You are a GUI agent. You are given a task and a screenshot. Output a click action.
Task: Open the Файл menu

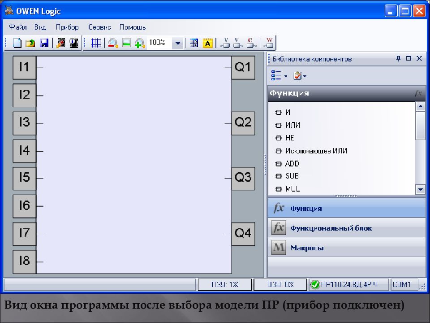coord(18,27)
